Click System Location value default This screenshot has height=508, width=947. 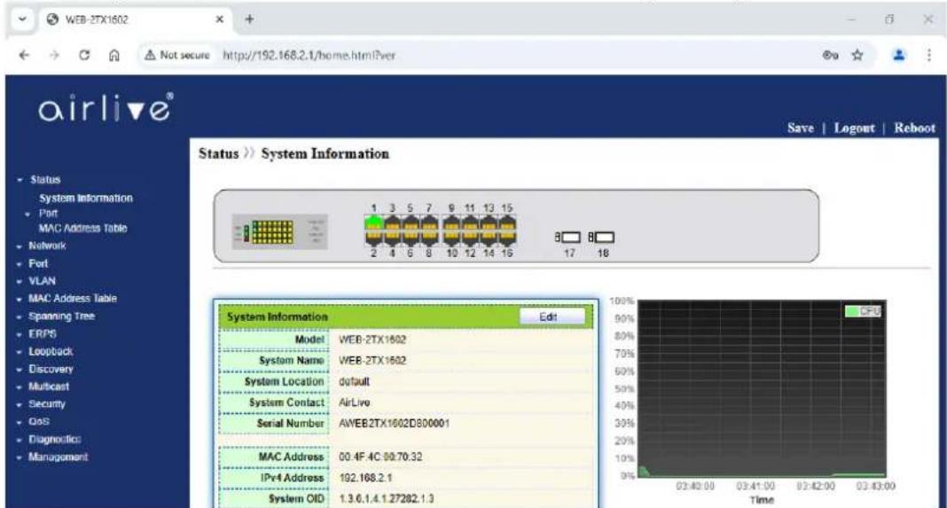[354, 382]
